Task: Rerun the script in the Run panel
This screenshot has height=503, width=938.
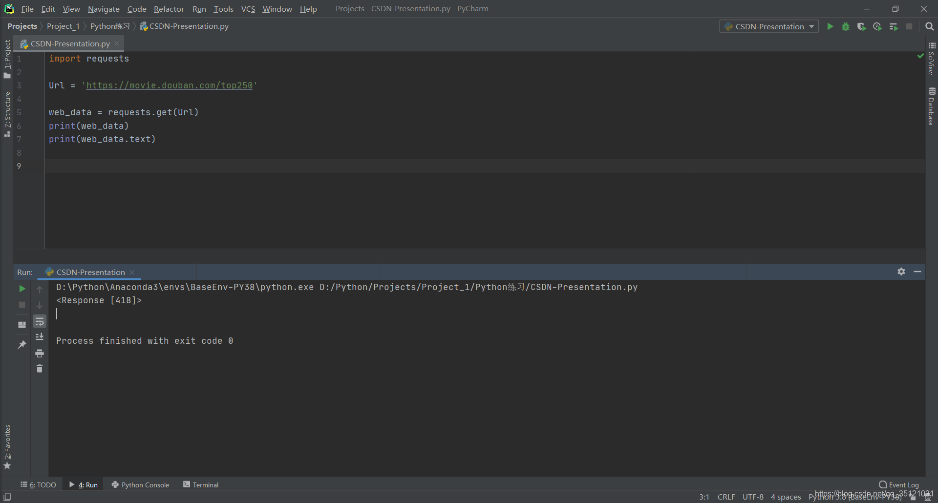Action: [x=22, y=289]
